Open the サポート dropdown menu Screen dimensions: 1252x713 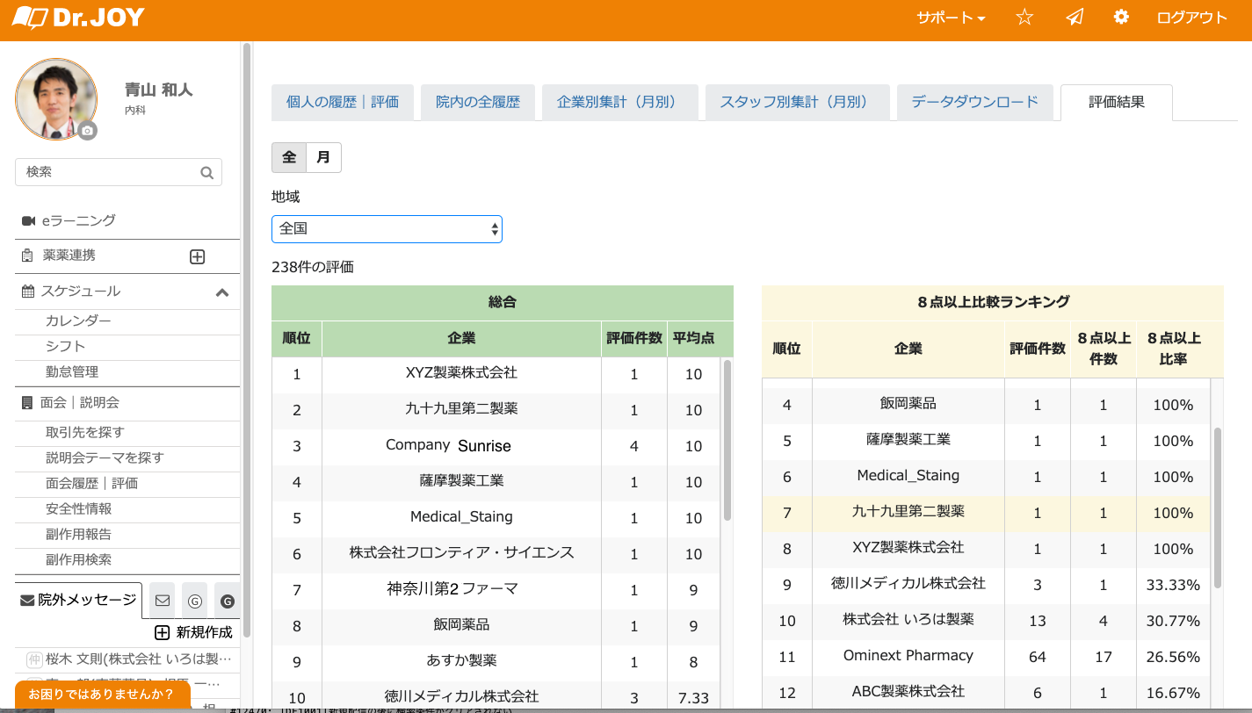click(949, 17)
